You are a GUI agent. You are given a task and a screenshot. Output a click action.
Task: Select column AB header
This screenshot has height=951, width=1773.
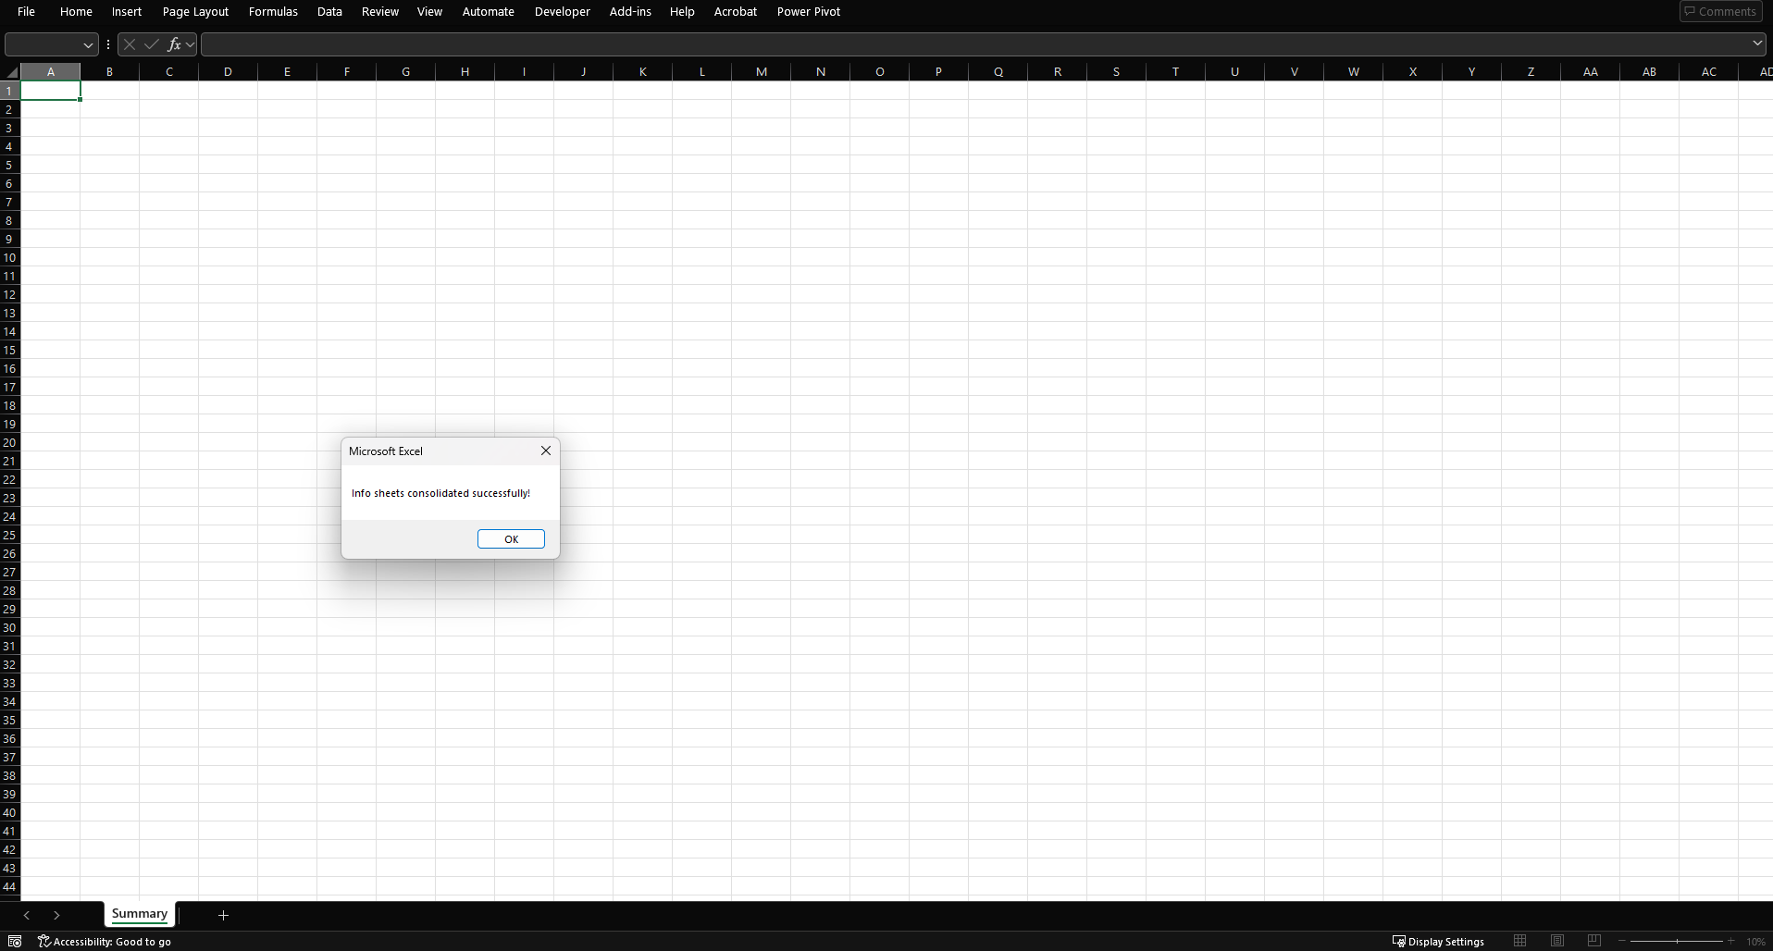tap(1649, 71)
